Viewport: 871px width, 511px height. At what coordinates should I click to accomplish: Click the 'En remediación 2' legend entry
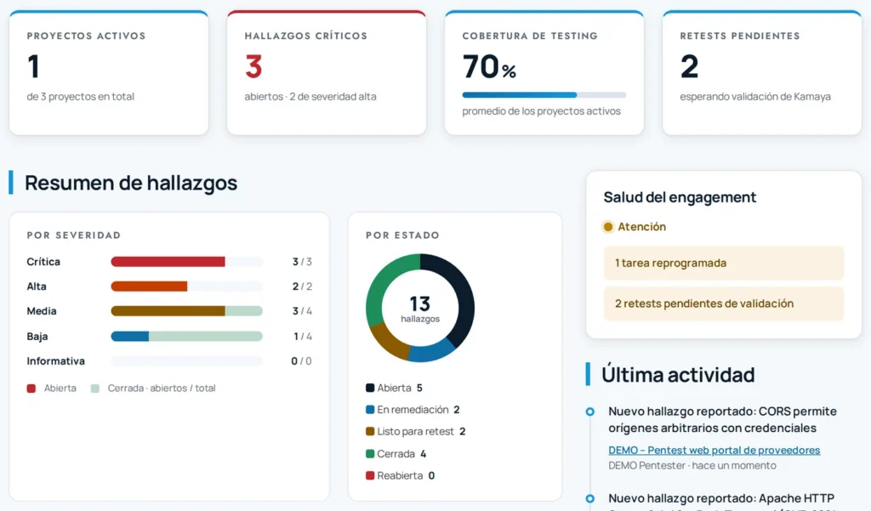pyautogui.click(x=413, y=409)
